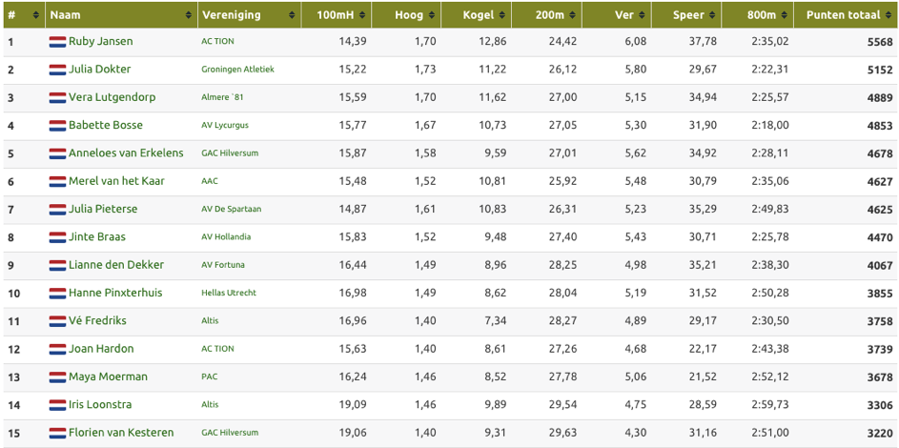Click the sort arrows in Naam header
This screenshot has width=899, height=448.
(x=189, y=16)
